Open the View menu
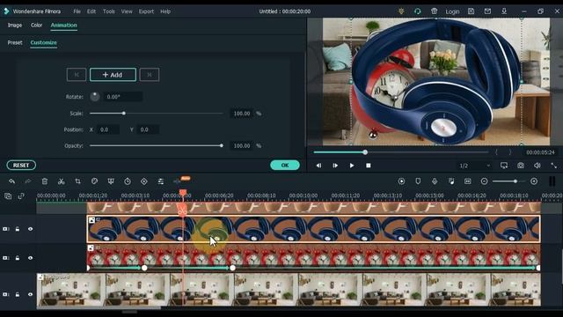563x317 pixels. coord(127,11)
